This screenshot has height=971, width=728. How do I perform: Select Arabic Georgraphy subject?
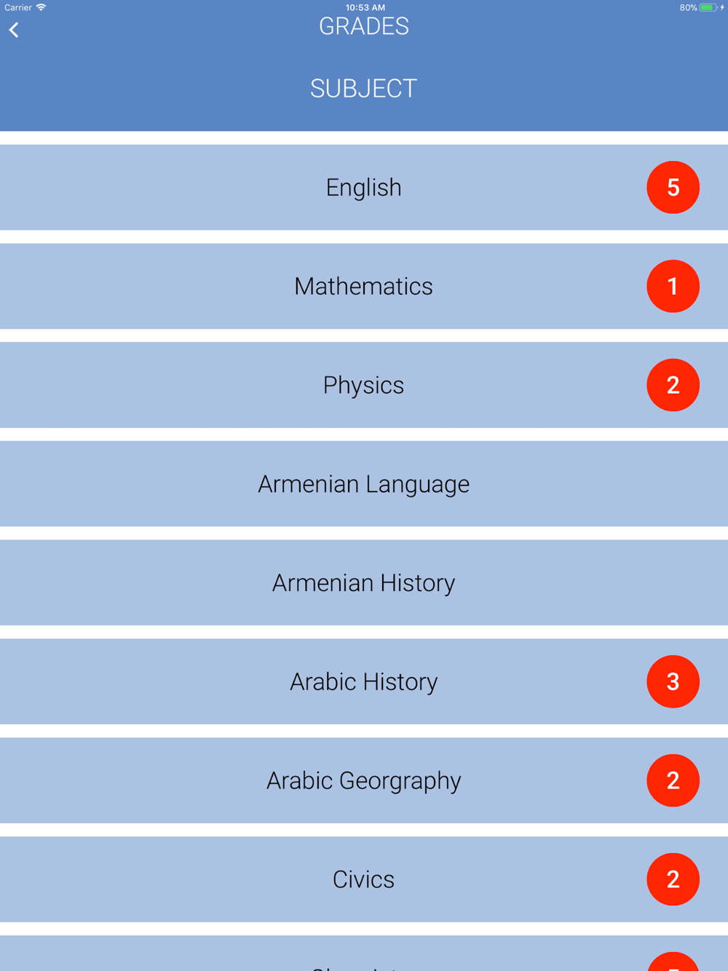[364, 780]
